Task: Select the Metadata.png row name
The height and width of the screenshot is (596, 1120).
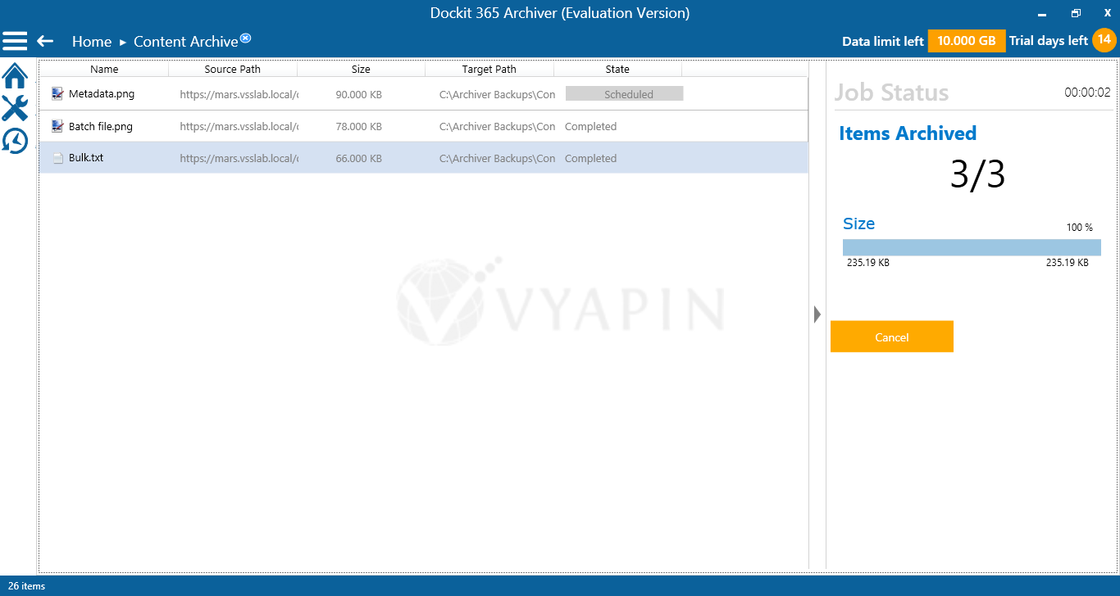Action: 102,94
